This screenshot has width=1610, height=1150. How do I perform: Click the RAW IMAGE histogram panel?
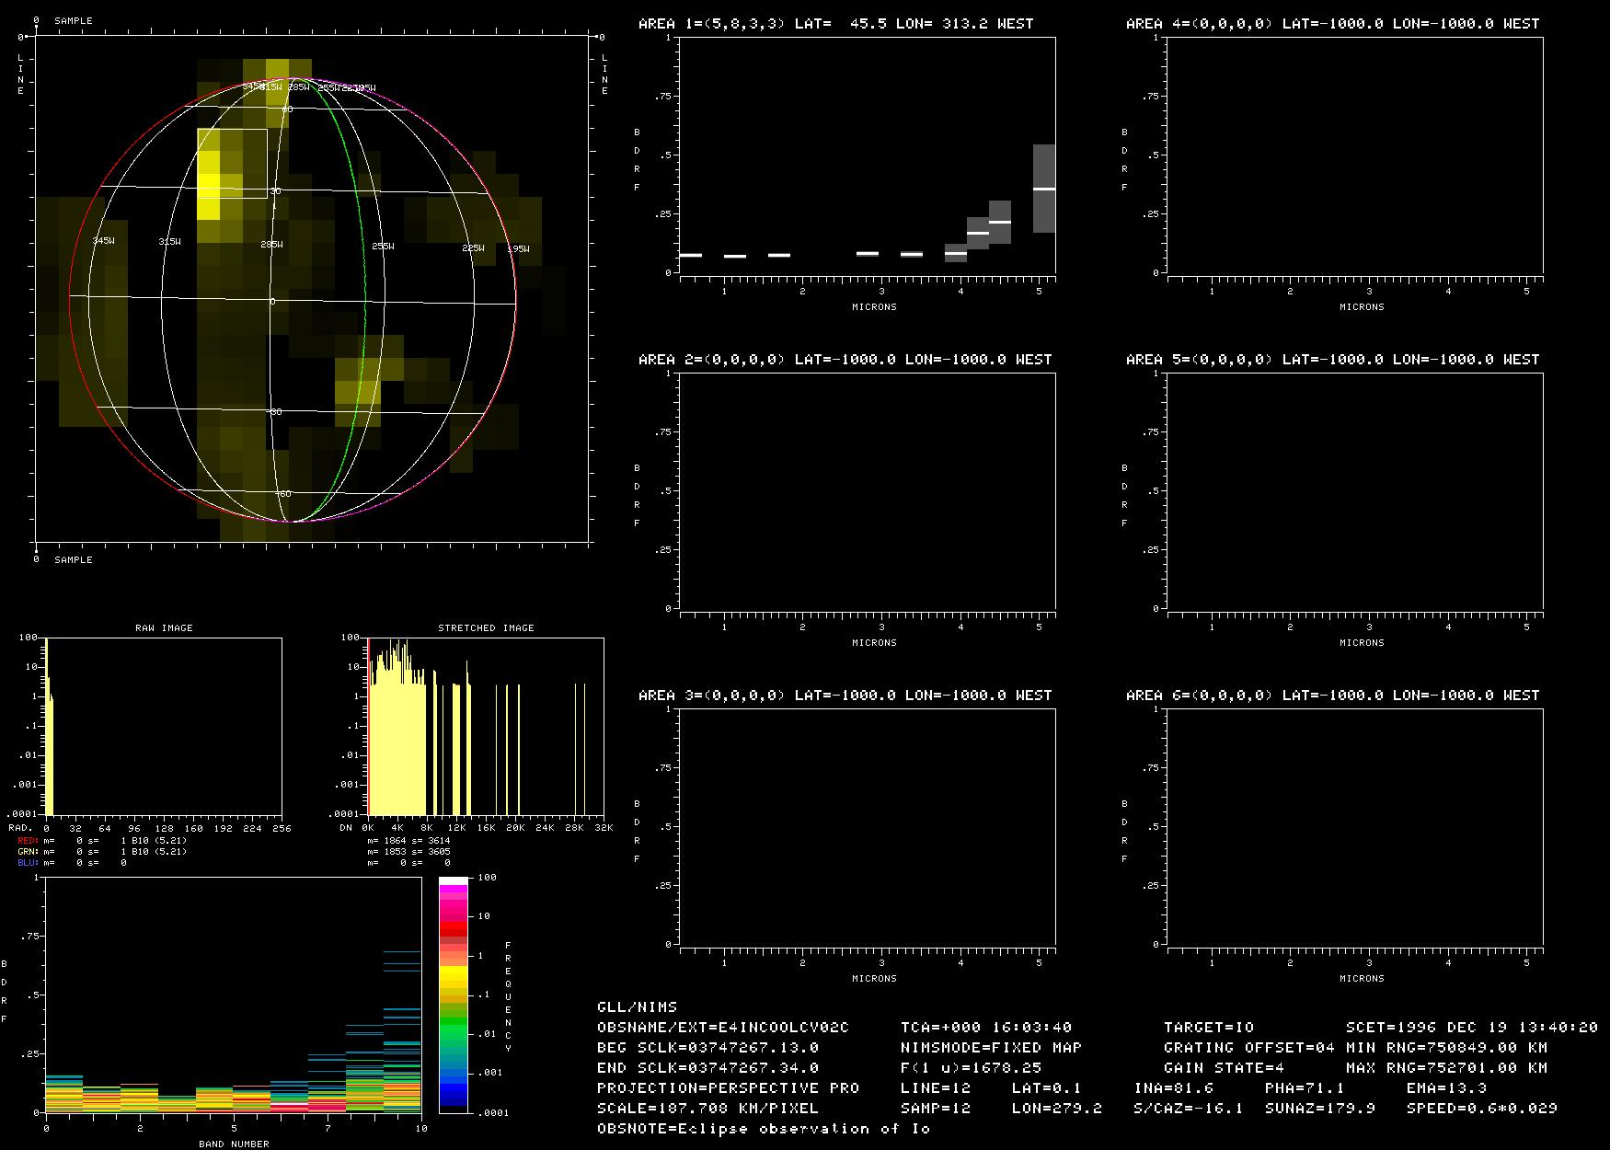164,726
